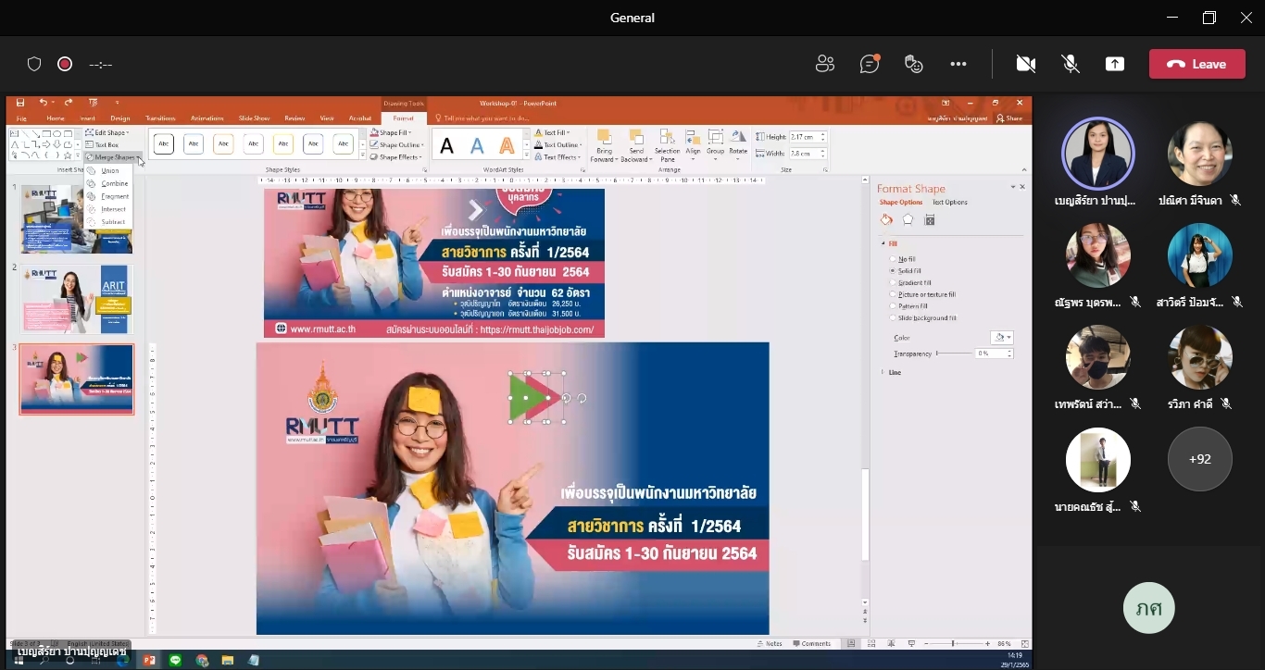Screen dimensions: 1265x670
Task: Click Share in PowerPoint title area
Action: (1009, 118)
